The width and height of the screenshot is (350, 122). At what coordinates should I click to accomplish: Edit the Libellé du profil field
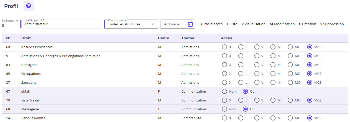tap(61, 24)
